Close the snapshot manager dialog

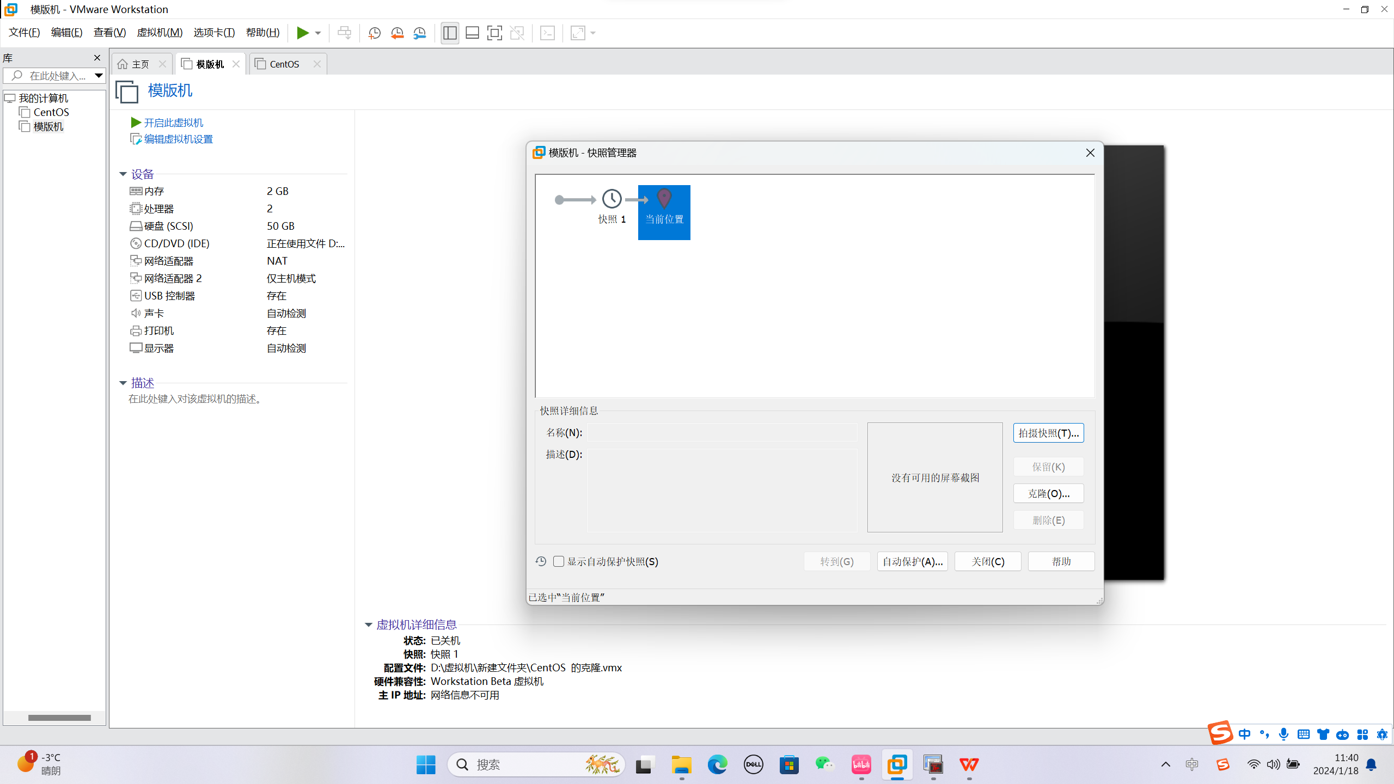[x=1090, y=153]
